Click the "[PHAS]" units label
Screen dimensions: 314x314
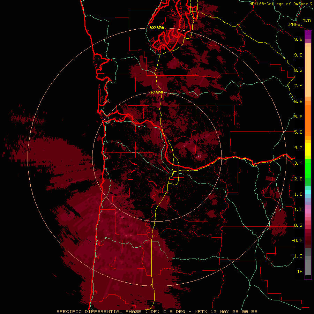295,24
